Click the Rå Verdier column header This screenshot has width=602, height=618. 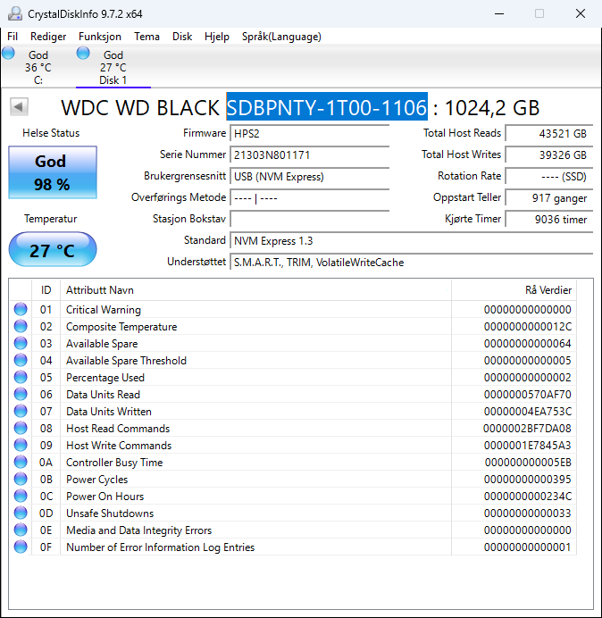[x=514, y=290]
